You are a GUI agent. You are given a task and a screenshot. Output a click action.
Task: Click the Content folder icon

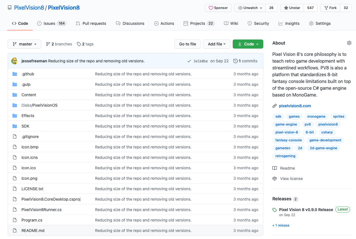click(15, 95)
